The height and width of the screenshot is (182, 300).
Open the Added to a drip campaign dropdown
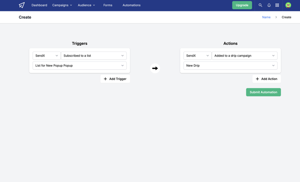point(245,56)
